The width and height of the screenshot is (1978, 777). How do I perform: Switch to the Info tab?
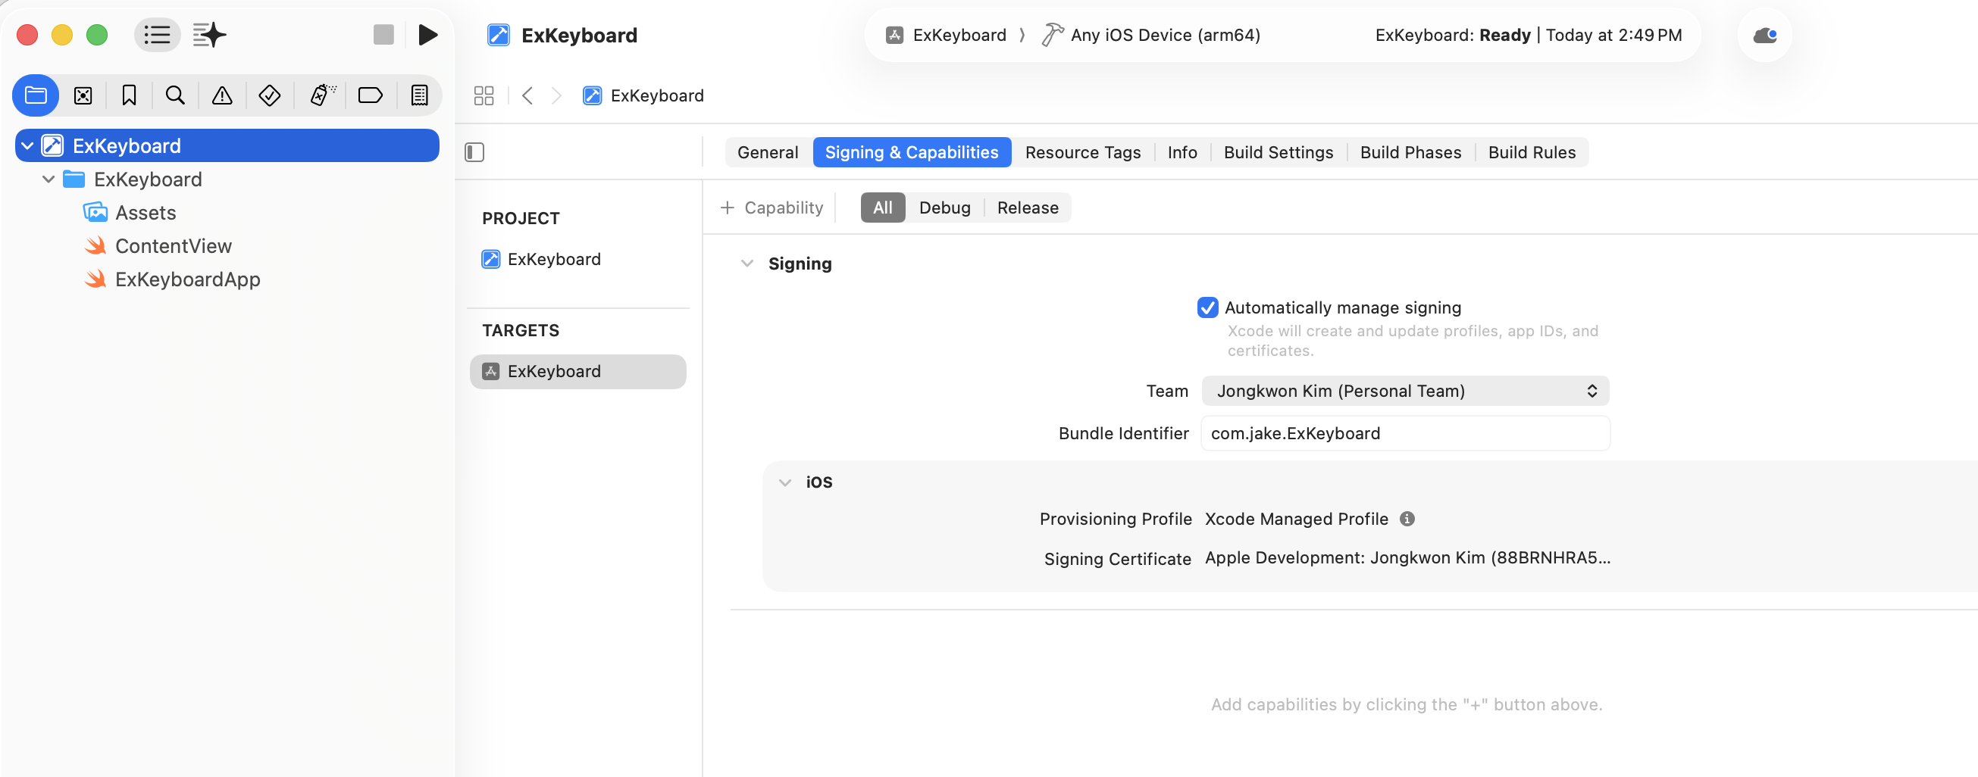pos(1181,152)
